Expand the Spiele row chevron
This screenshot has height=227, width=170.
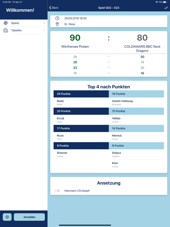click(44, 23)
